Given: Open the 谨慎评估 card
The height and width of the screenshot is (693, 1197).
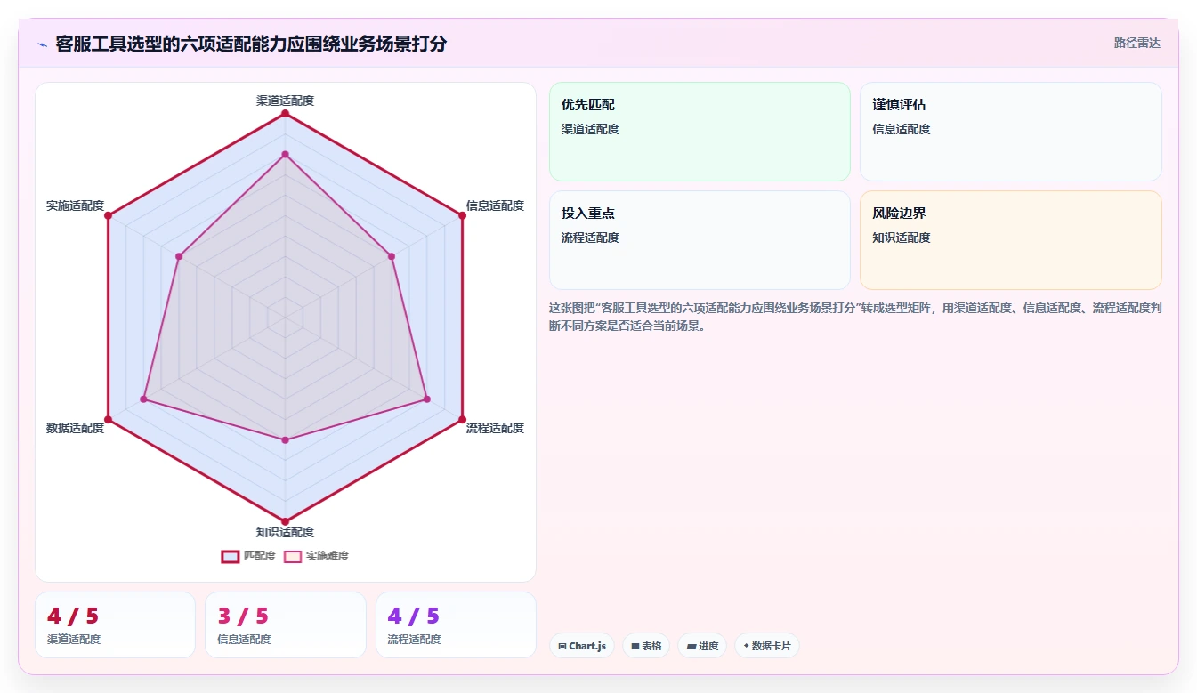Looking at the screenshot, I should point(1011,132).
